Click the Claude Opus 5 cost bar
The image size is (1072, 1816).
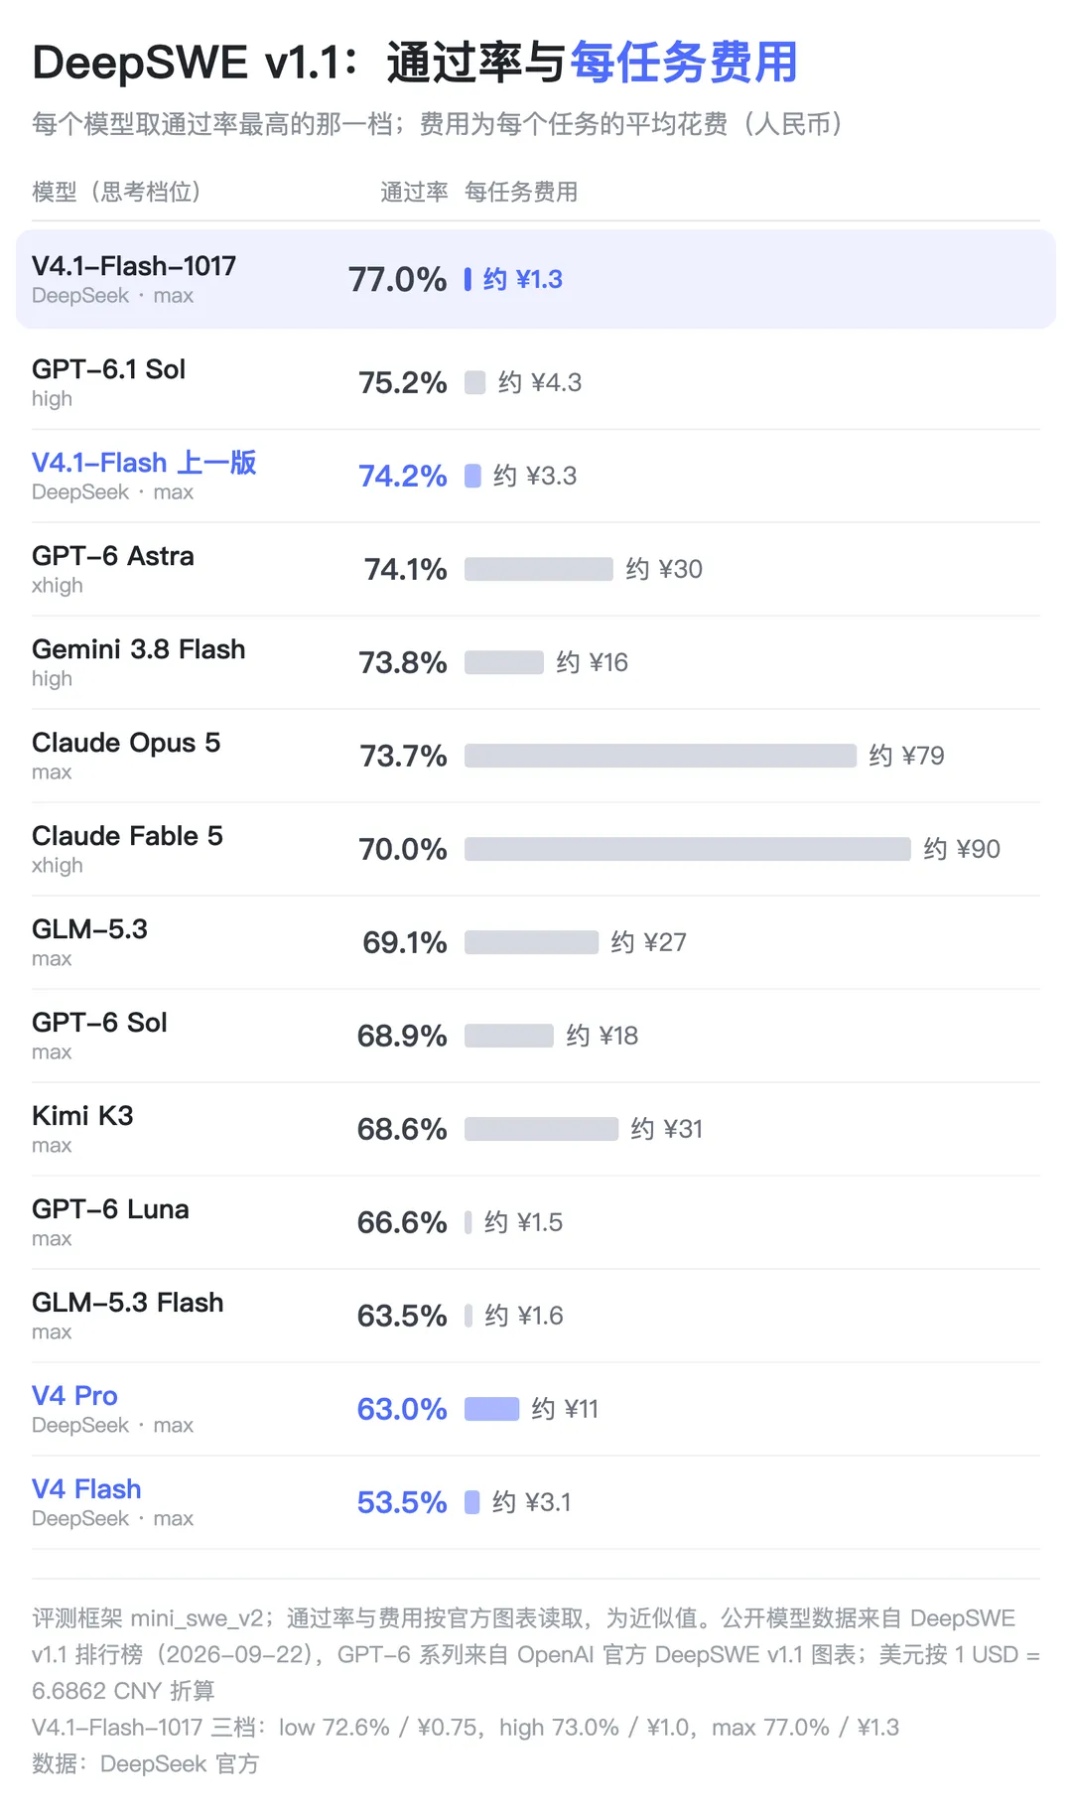660,756
